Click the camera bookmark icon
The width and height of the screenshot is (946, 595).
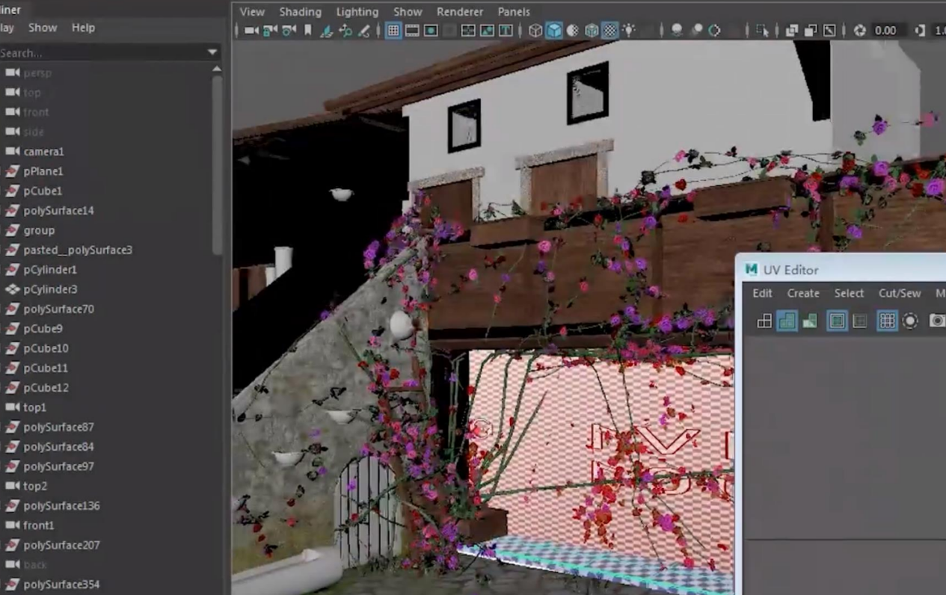pyautogui.click(x=307, y=31)
